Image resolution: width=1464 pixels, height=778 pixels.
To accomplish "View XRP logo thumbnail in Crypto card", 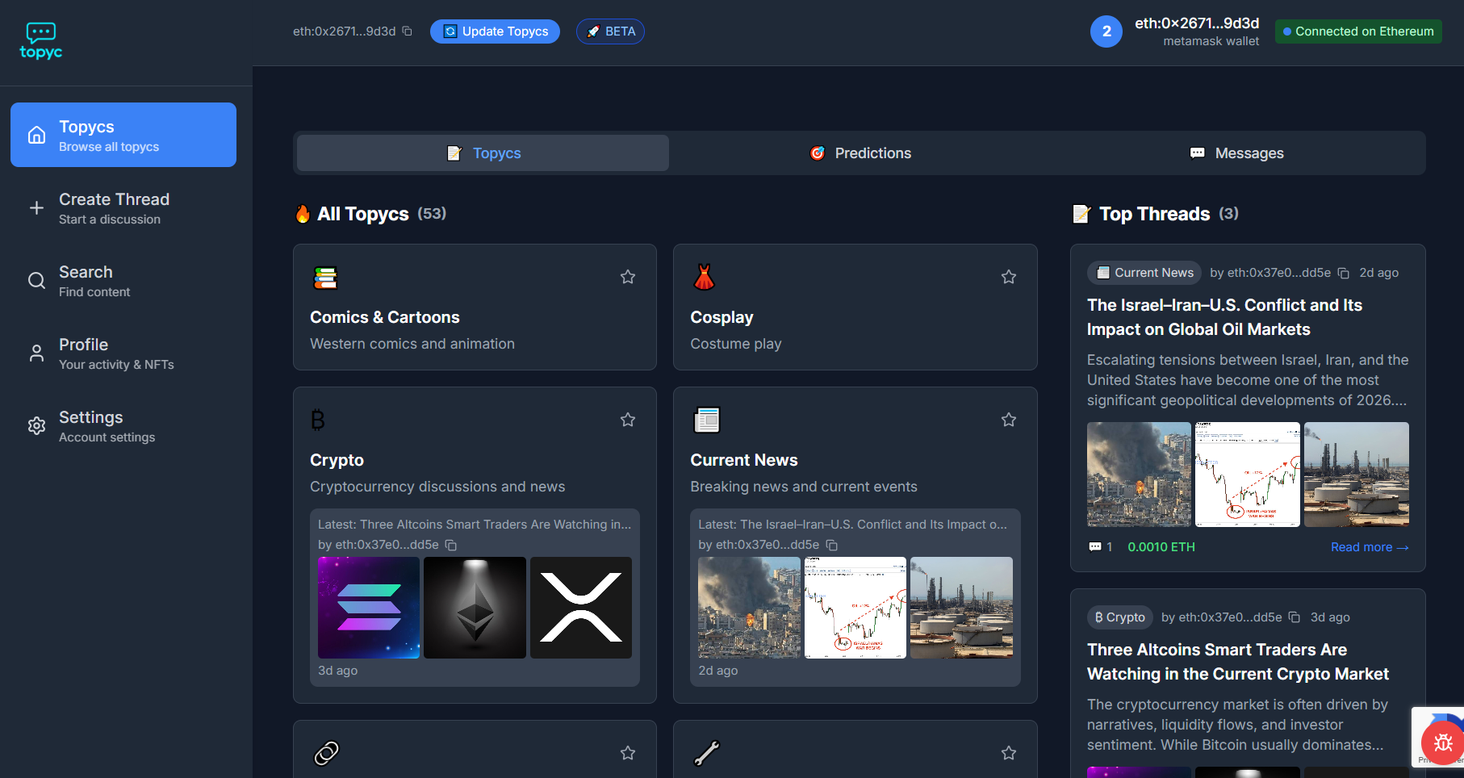I will coord(581,608).
